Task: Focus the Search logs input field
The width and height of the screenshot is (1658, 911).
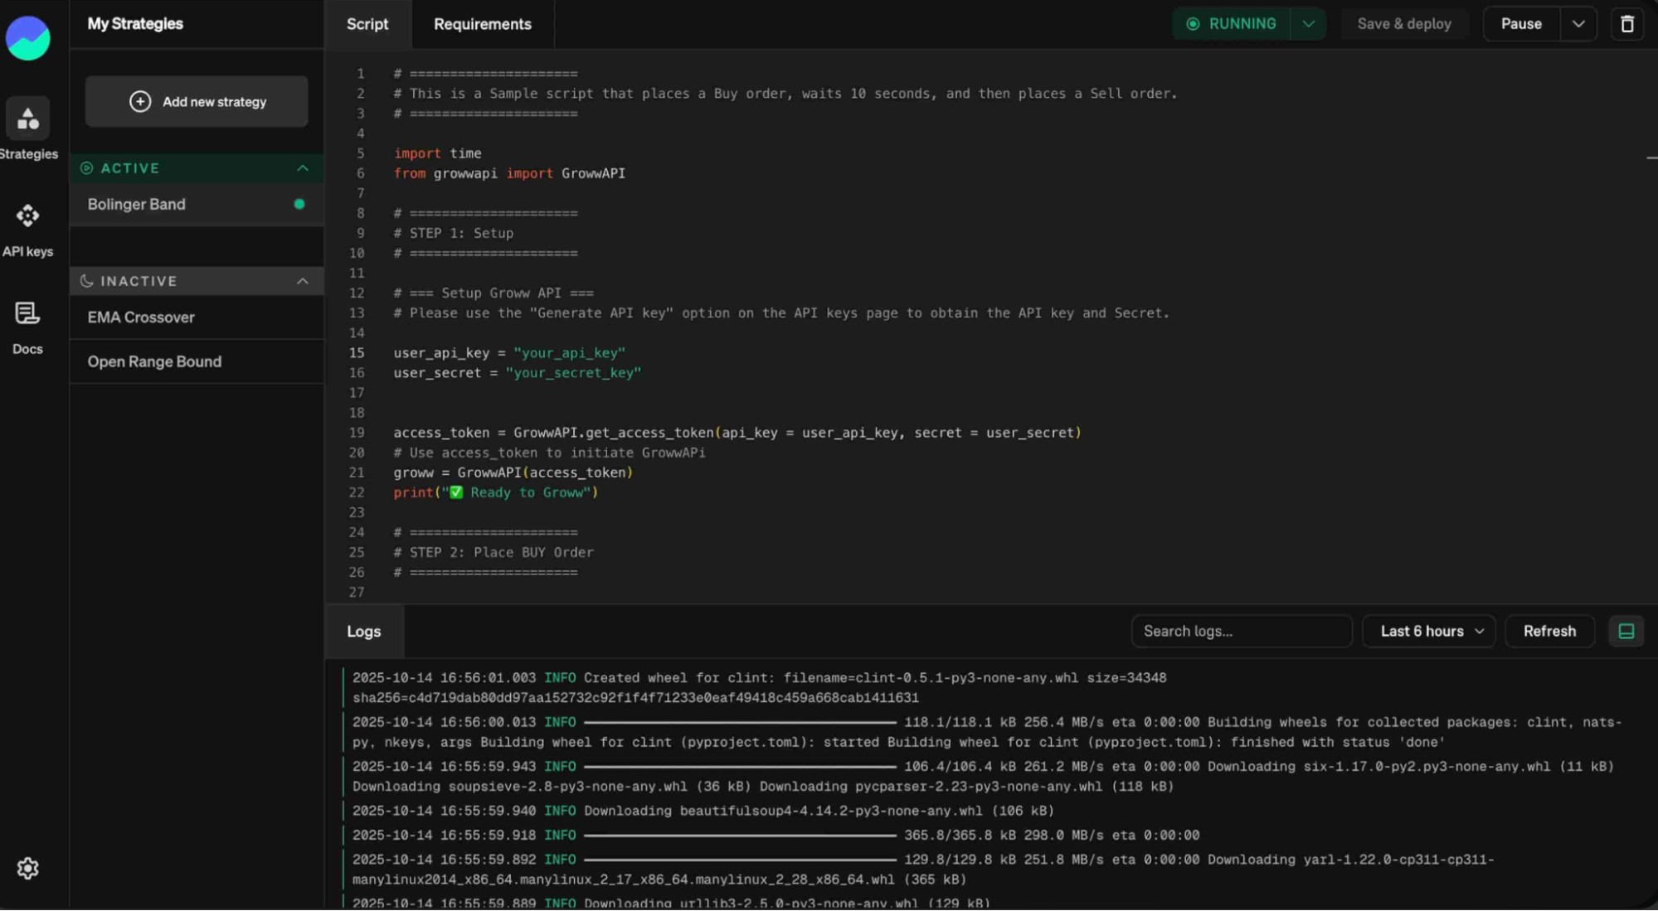Action: click(x=1240, y=632)
